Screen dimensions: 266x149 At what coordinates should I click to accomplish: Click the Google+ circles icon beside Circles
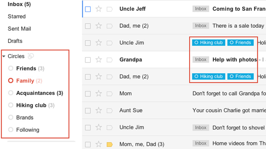(31, 56)
